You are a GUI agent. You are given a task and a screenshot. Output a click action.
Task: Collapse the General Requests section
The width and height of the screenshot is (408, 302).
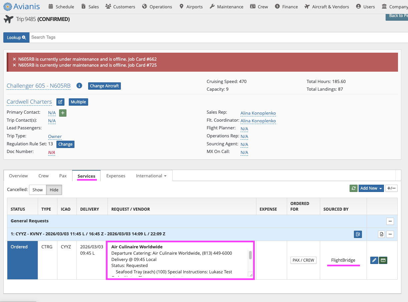point(390,221)
